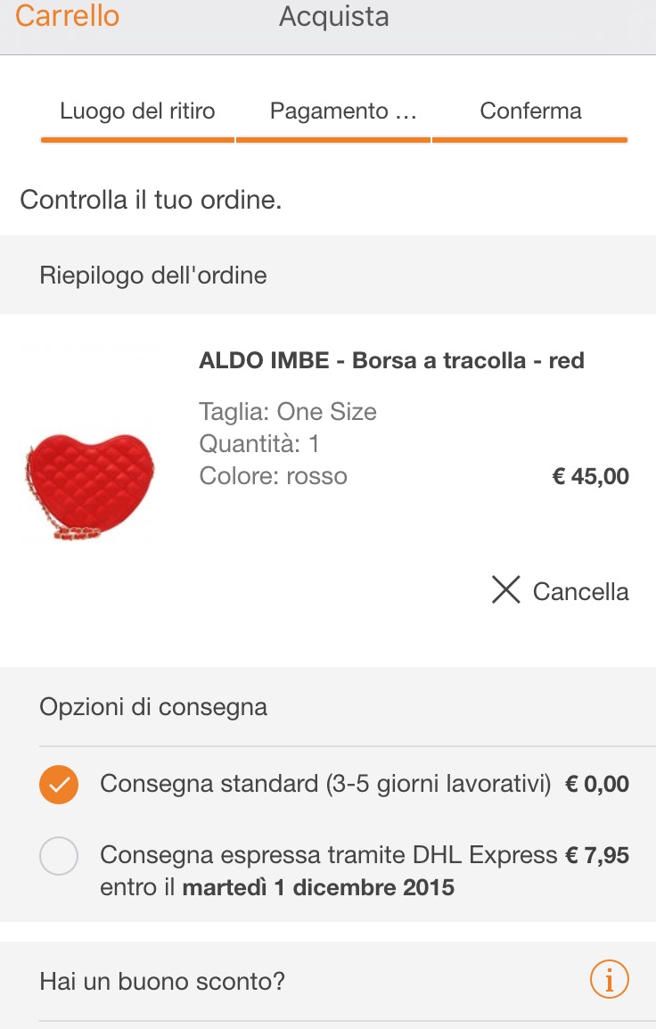The width and height of the screenshot is (656, 1029).
Task: Tap the Quantità: 1 line
Action: [x=259, y=444]
